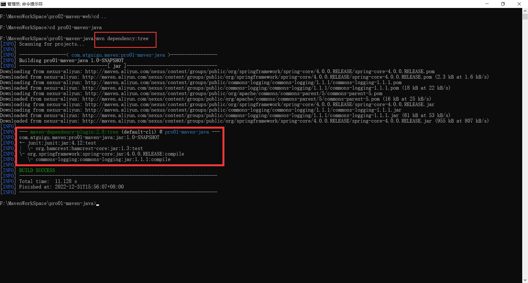Viewport: 528px width, 283px height.
Task: Click the scrollbar down arrow
Action: (525, 280)
